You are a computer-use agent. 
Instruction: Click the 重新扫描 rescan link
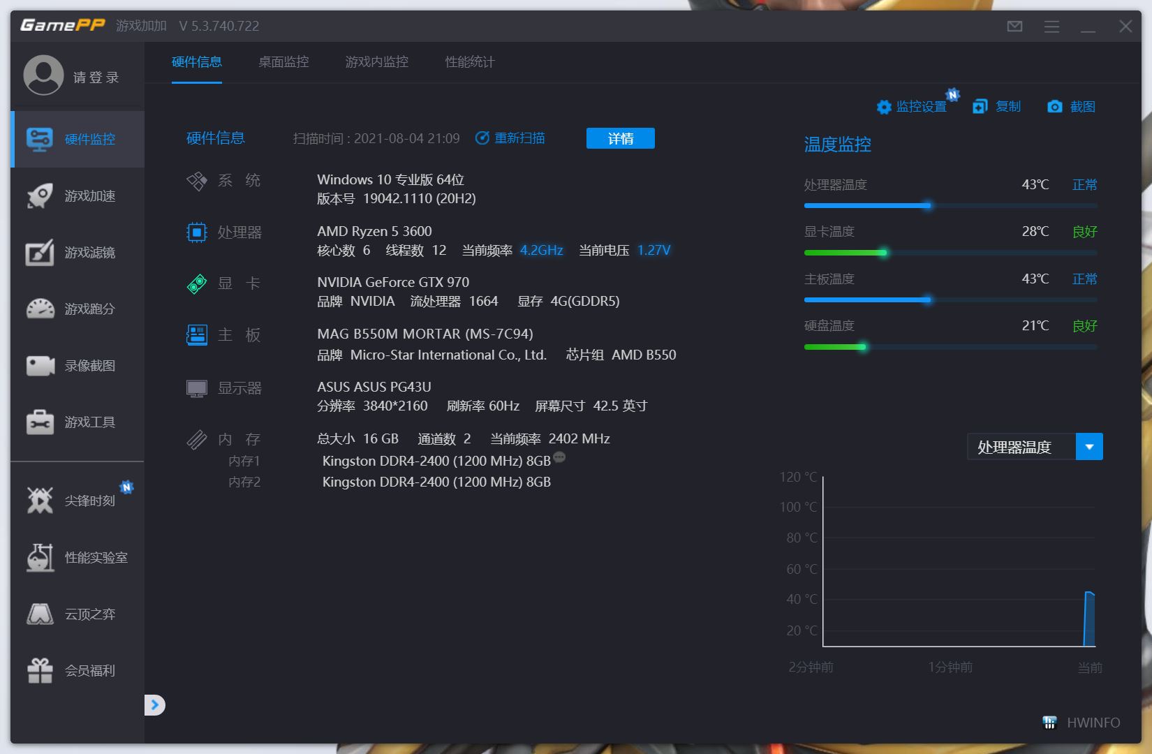[519, 138]
